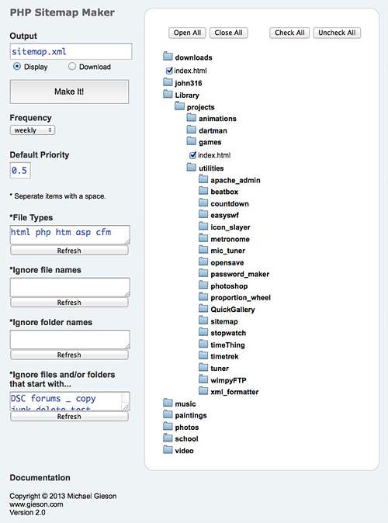Click the john316 folder icon
Viewport: 388px width, 523px height.
coord(168,81)
